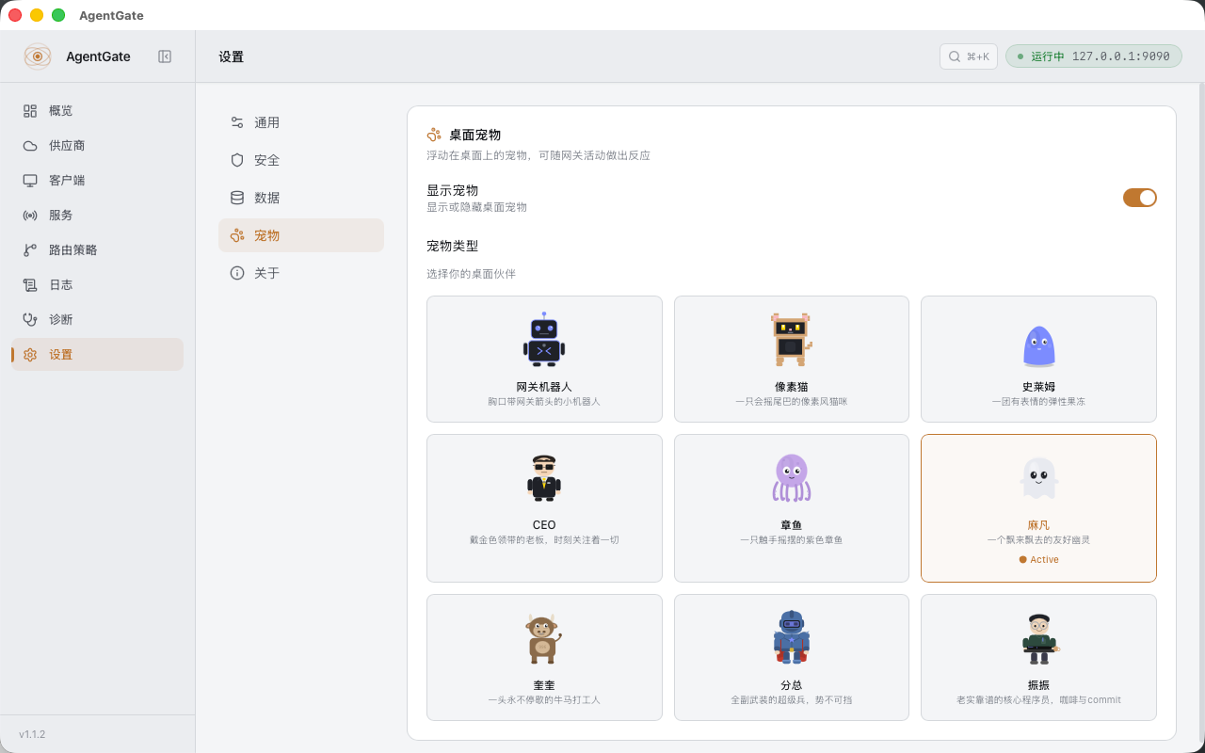The height and width of the screenshot is (753, 1205).
Task: Click the AgentGate name in the sidebar
Action: coord(98,56)
